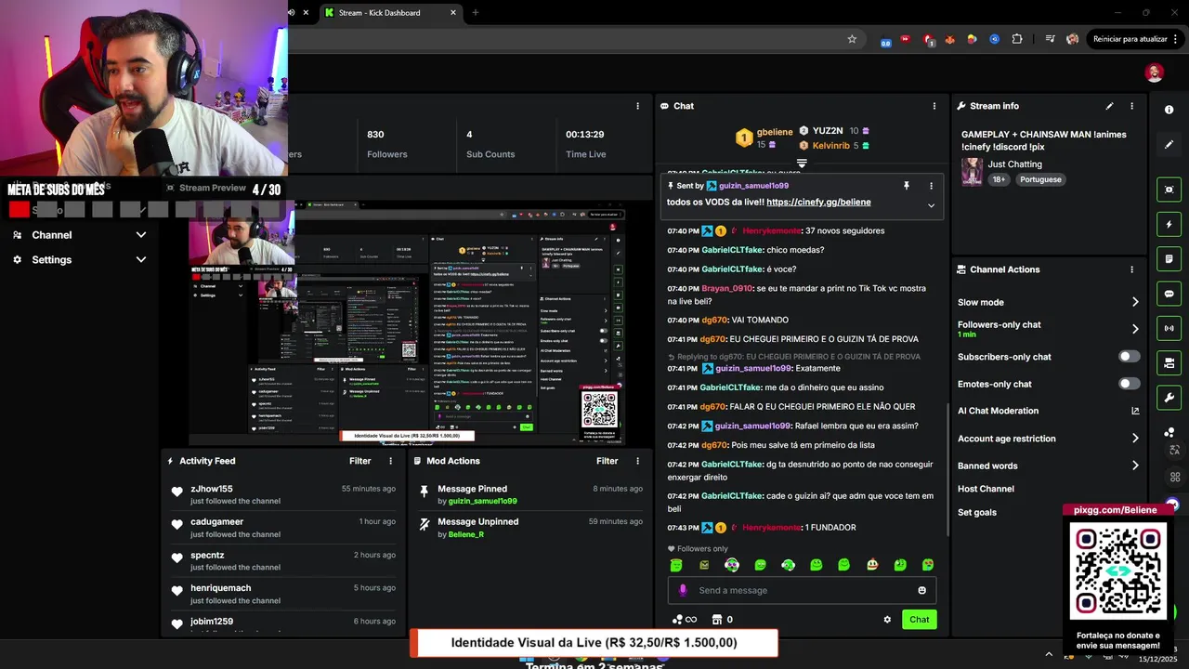The height and width of the screenshot is (669, 1189).
Task: Expand the pinned message chevron
Action: (x=931, y=205)
